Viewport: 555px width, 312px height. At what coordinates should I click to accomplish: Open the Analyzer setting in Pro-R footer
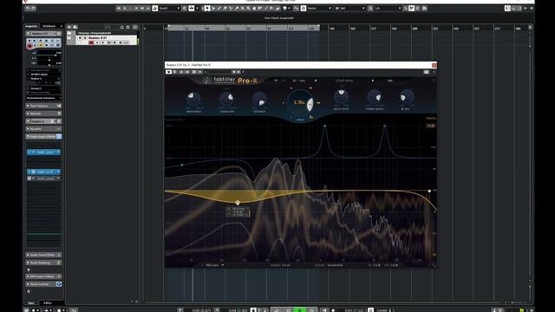(x=329, y=265)
